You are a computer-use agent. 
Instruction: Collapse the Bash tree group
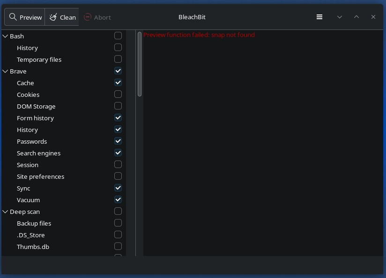[6, 36]
